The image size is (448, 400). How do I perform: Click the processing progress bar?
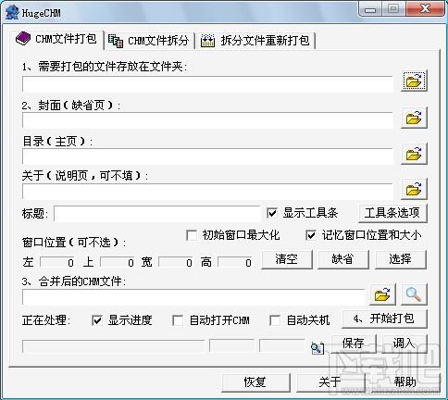coord(113,346)
